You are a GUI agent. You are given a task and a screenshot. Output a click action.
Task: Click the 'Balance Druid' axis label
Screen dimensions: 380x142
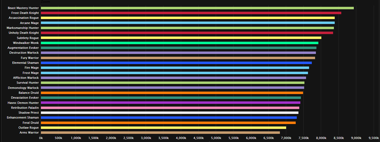(29, 93)
